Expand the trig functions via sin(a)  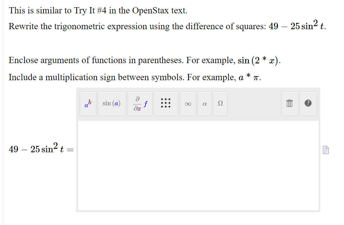click(112, 104)
